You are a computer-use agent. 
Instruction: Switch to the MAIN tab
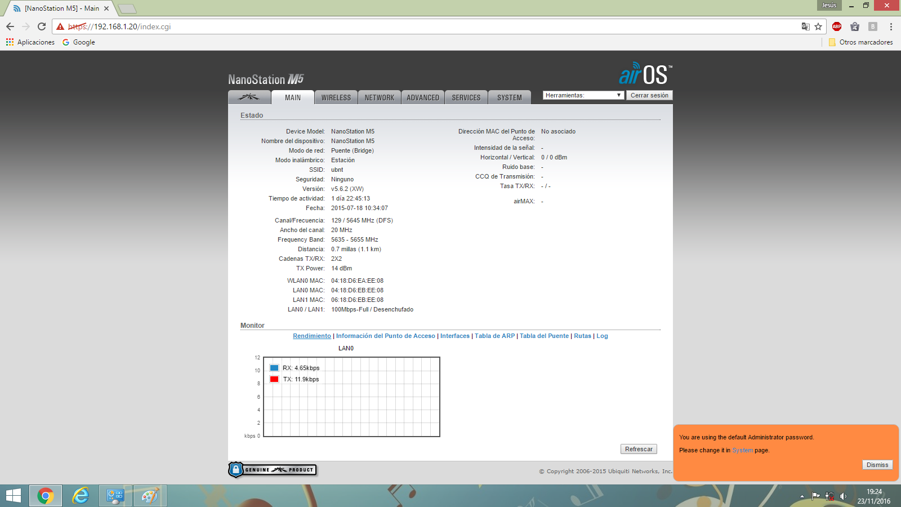click(x=293, y=97)
